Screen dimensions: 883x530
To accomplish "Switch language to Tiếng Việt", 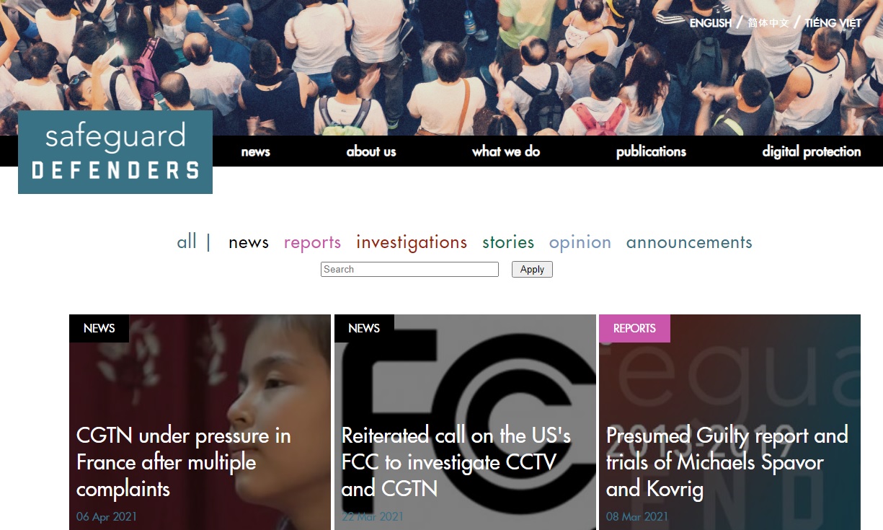I will coord(833,23).
